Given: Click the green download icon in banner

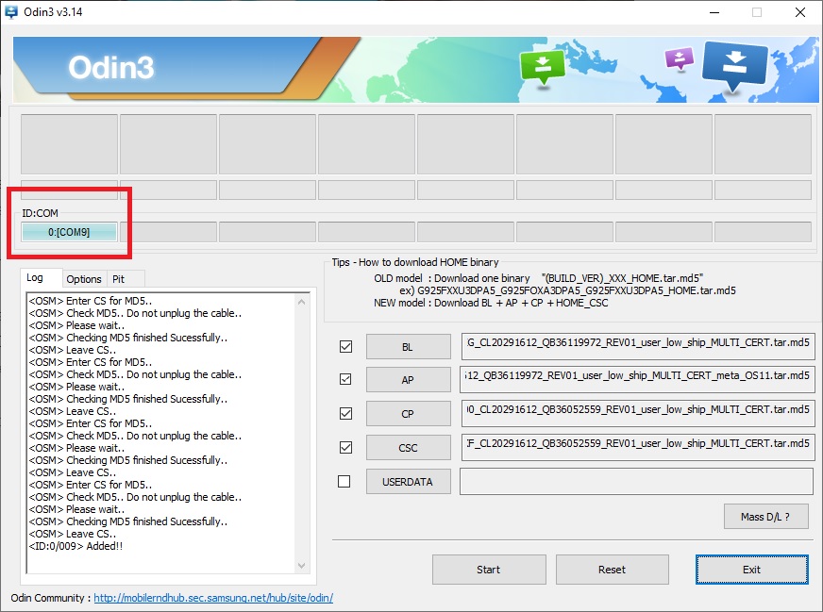Looking at the screenshot, I should 542,67.
